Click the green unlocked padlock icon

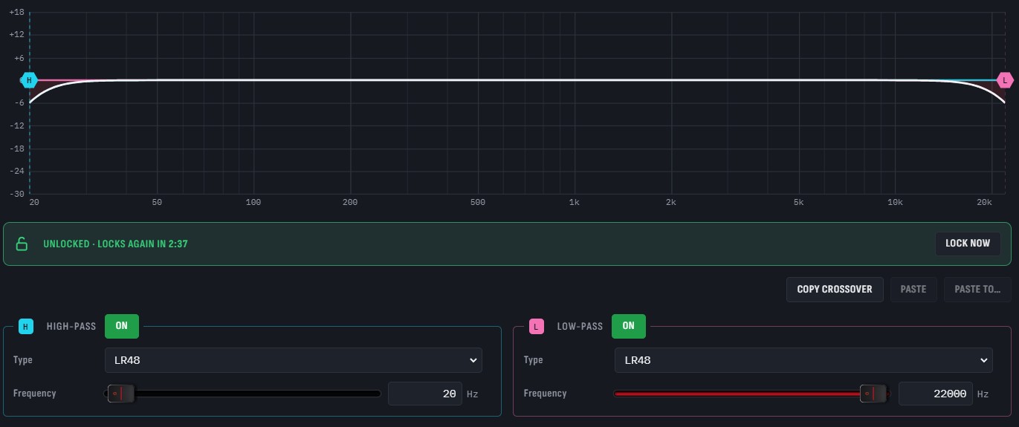pyautogui.click(x=22, y=244)
